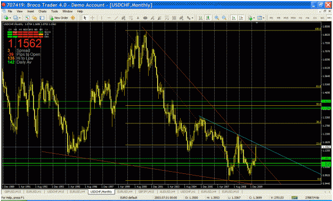Select the ellipse drawing tool

coord(145,18)
